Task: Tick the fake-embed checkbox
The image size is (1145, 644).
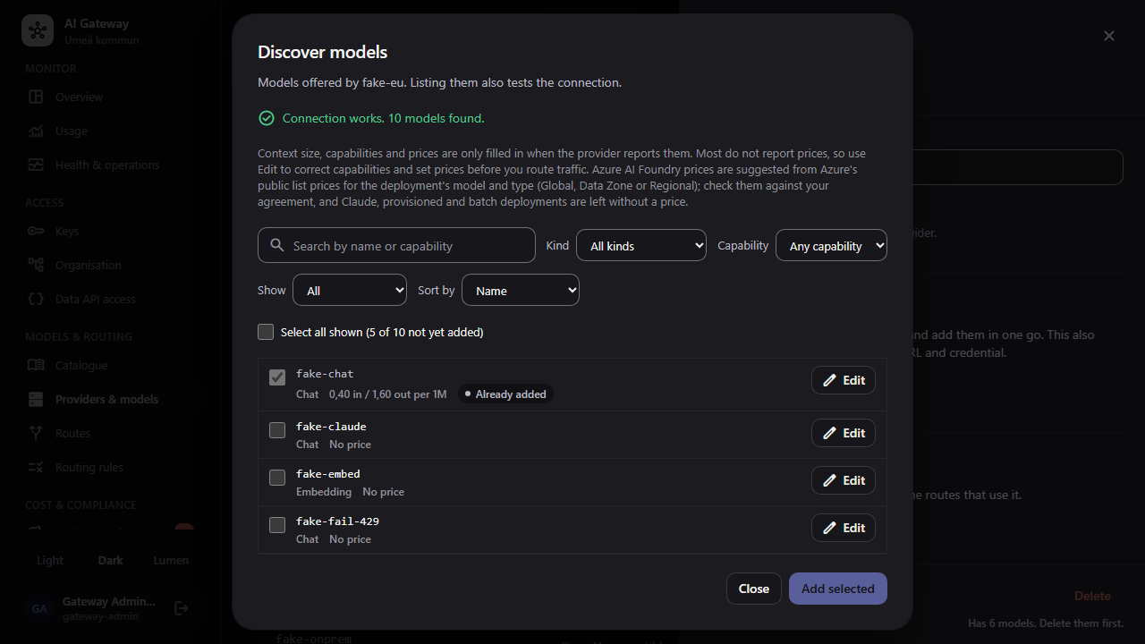Action: [277, 478]
